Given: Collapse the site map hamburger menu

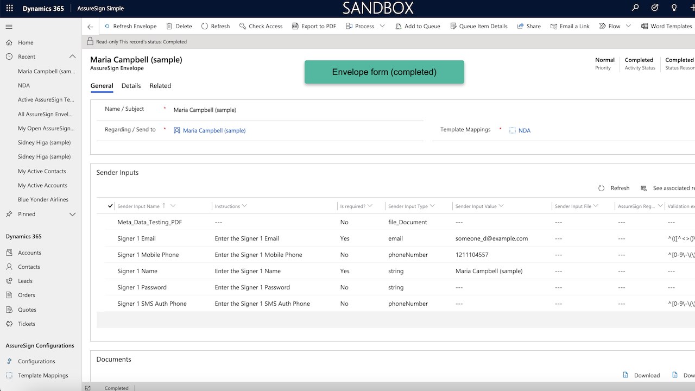Looking at the screenshot, I should [x=9, y=27].
